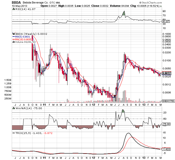This screenshot has width=175, height=160.
Task: Click the -75.00 Williams %R value tag
Action: pos(166,124)
